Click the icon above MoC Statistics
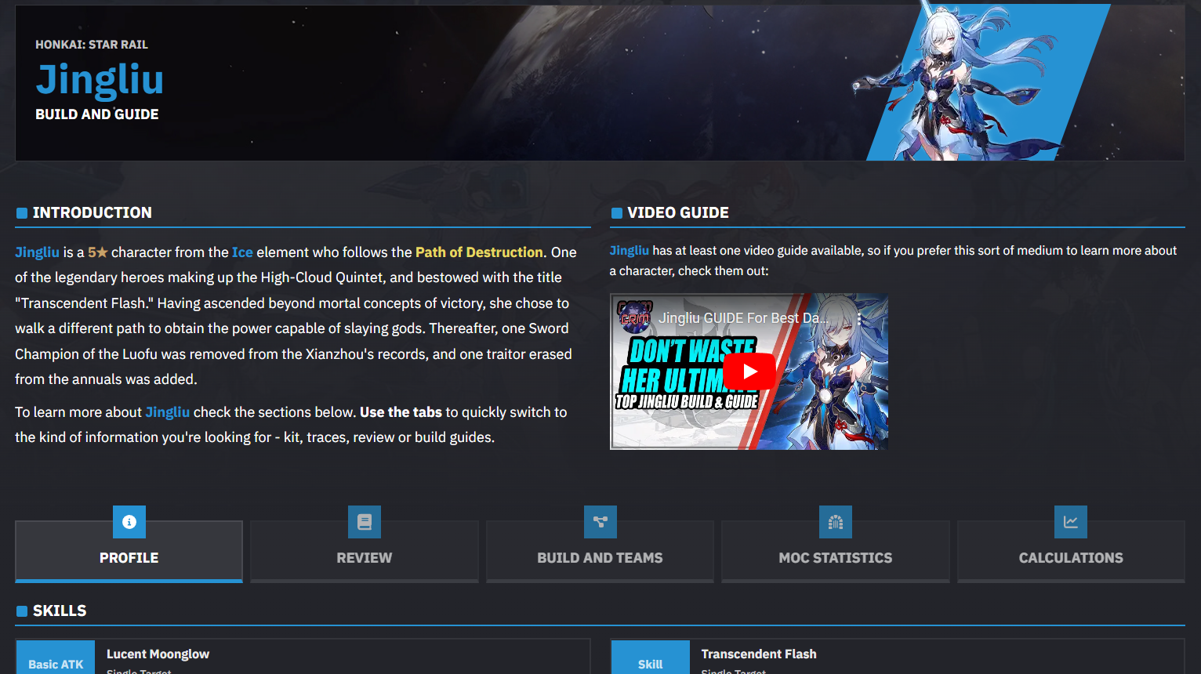Image resolution: width=1201 pixels, height=674 pixels. pos(835,522)
